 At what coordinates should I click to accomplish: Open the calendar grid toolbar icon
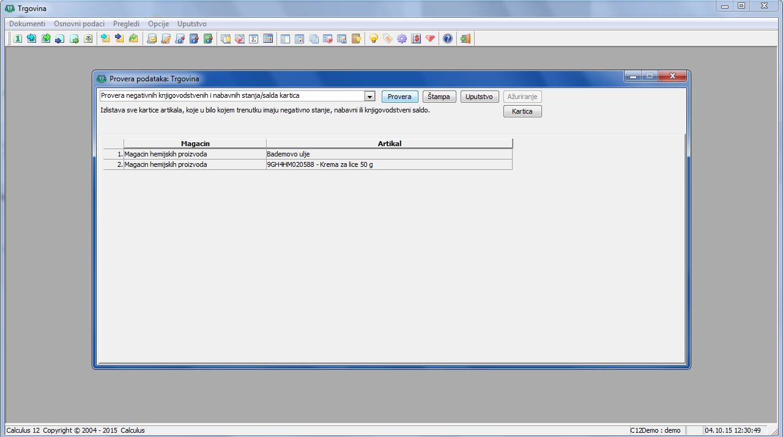(267, 39)
